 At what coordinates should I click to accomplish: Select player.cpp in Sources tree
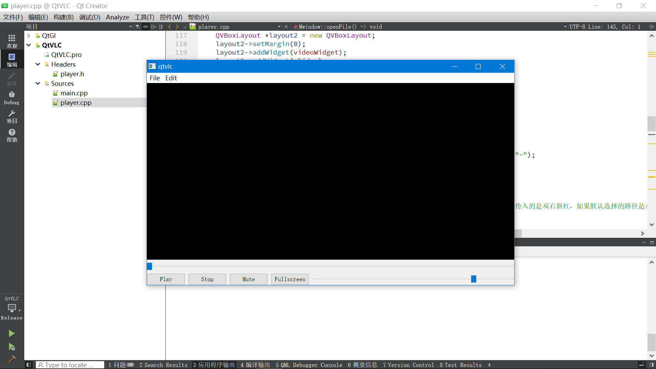76,102
